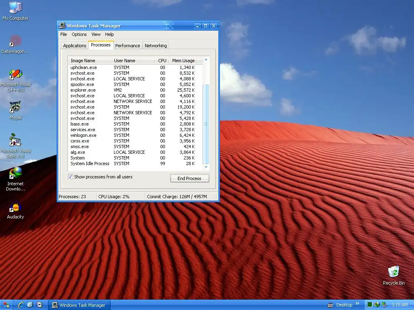Click the End Process button
414x310 pixels.
(190, 178)
